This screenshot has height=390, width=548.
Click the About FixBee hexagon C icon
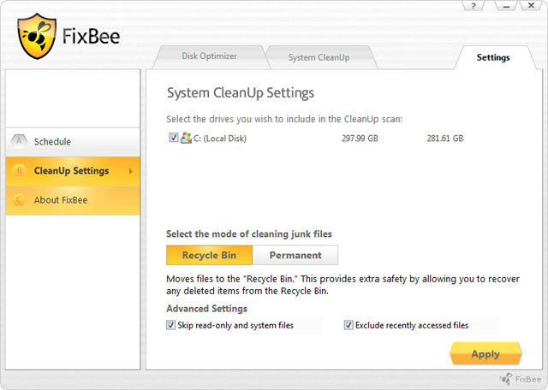pyautogui.click(x=18, y=200)
